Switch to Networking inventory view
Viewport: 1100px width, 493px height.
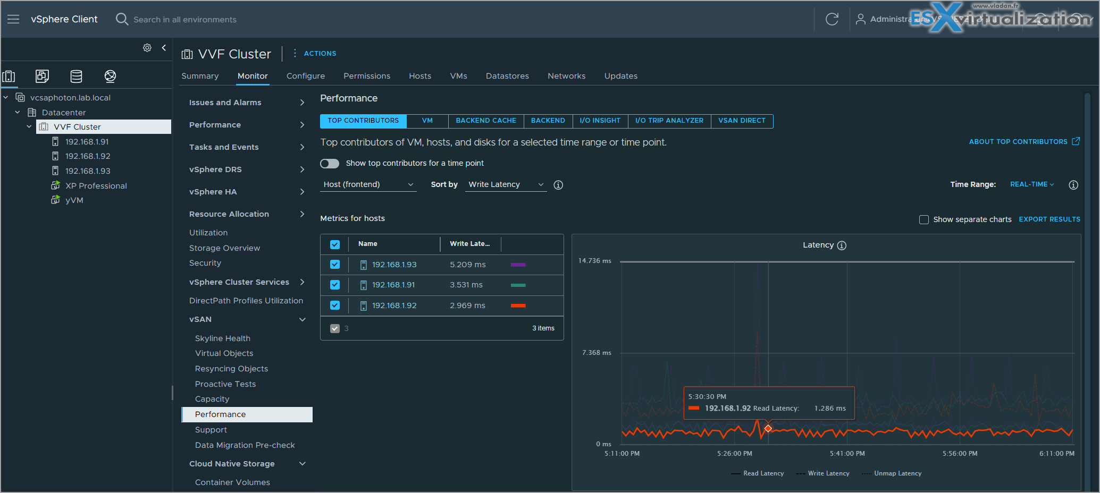click(x=110, y=76)
